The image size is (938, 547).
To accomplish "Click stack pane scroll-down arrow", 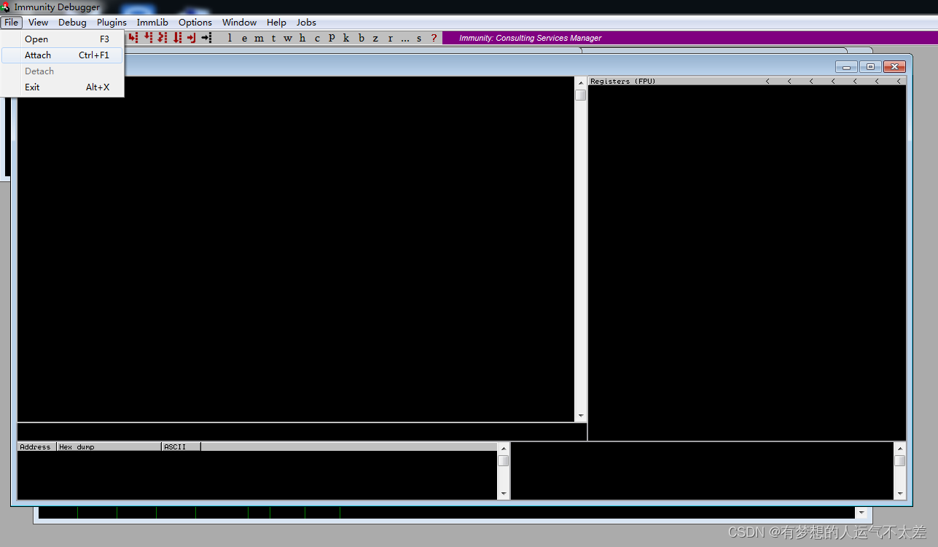I will point(900,494).
